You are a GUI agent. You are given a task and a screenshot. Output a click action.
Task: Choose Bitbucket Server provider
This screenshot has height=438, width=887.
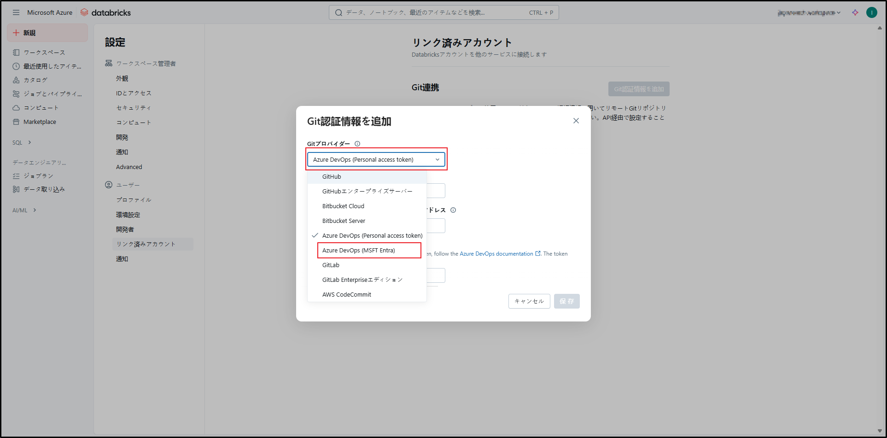[367, 221]
